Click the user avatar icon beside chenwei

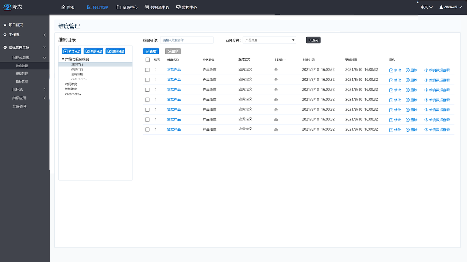coord(441,7)
